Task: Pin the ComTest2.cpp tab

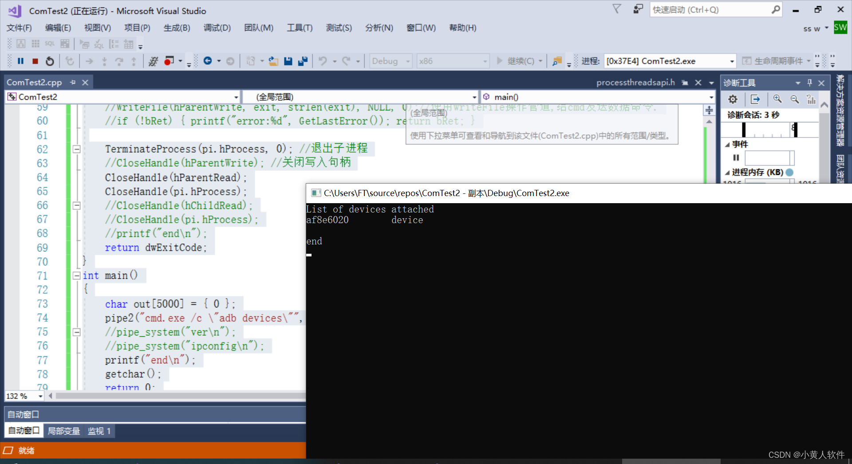Action: pos(73,83)
